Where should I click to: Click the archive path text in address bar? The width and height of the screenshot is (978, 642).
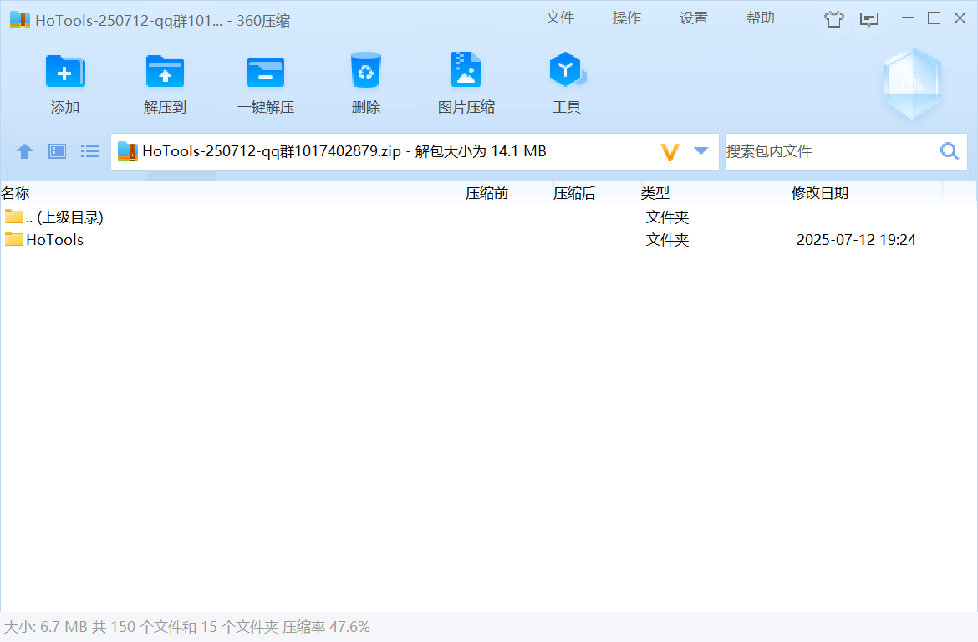click(344, 151)
